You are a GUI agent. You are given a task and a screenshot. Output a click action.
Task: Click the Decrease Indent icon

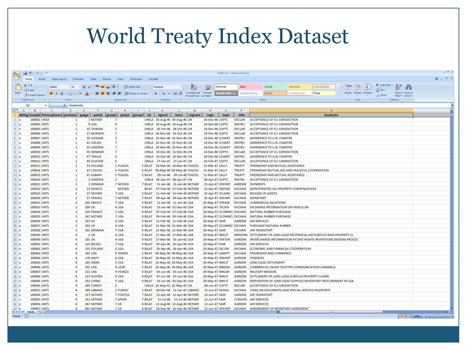tap(114, 94)
